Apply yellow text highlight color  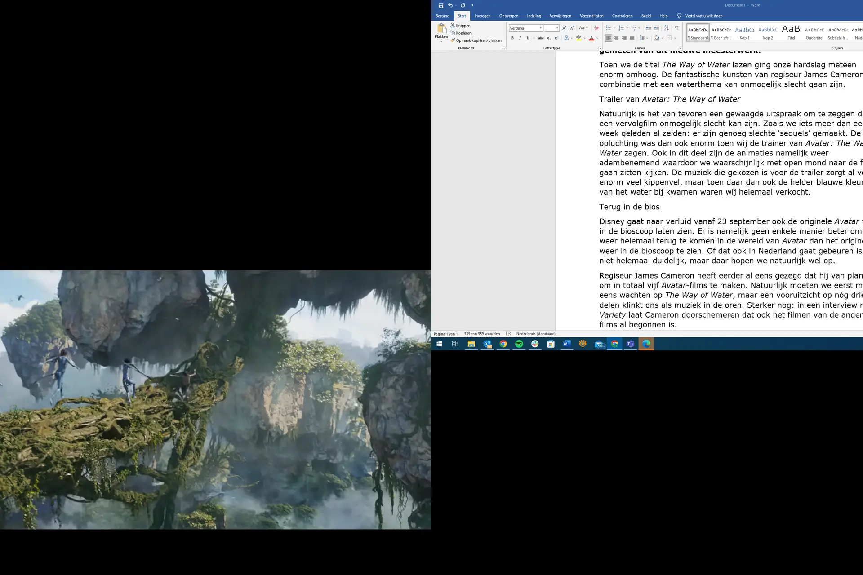pos(578,38)
